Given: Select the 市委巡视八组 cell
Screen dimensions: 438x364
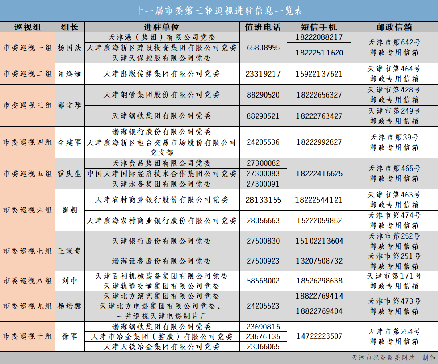Looking at the screenshot, I should coord(28,281).
